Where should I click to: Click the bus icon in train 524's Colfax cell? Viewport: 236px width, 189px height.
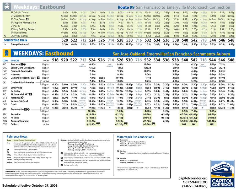pos(98,123)
